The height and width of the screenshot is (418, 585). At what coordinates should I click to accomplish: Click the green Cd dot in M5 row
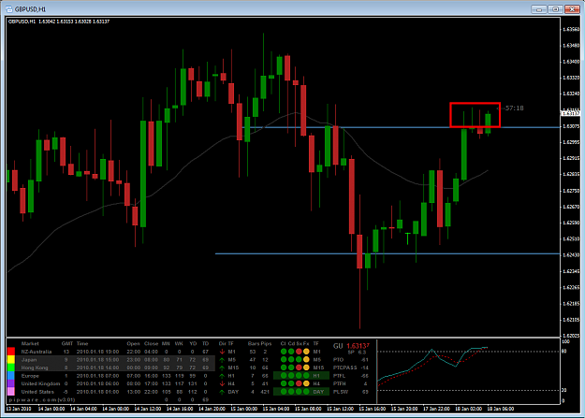[291, 360]
